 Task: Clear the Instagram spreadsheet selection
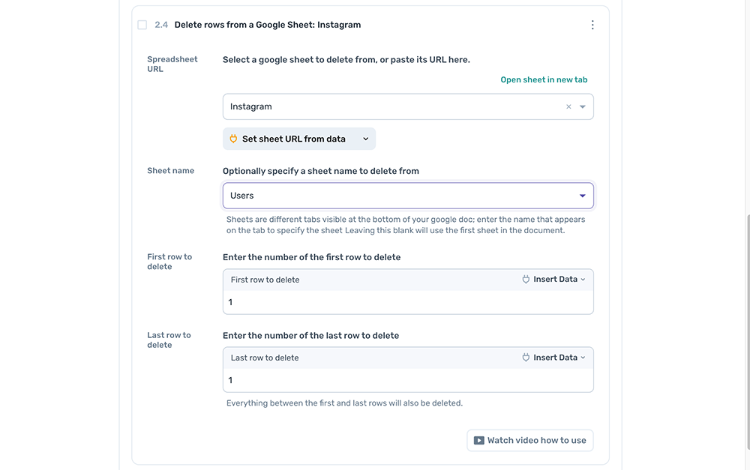coord(568,106)
